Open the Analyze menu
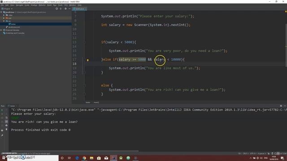This screenshot has width=287, height=161. (34, 5)
